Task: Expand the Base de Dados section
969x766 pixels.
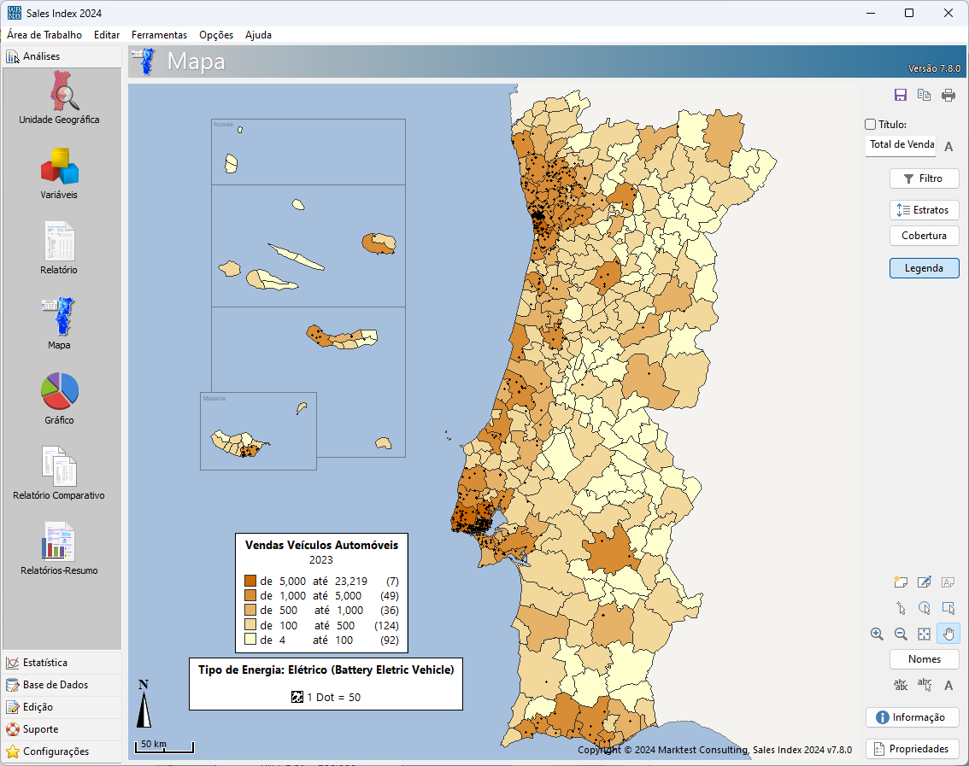Action: (x=55, y=685)
